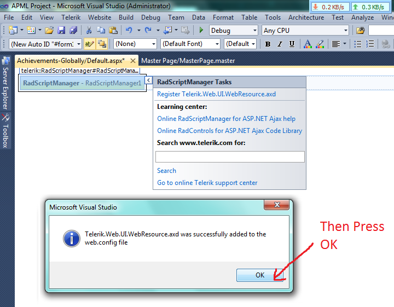Viewport: 394px width, 307px height.
Task: Click the Search link in tasks panel
Action: 166,171
